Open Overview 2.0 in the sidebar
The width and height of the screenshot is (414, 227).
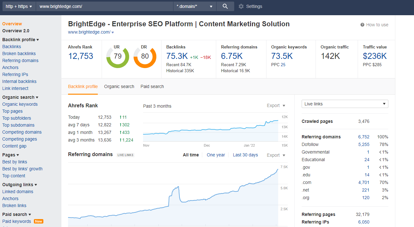[16, 31]
